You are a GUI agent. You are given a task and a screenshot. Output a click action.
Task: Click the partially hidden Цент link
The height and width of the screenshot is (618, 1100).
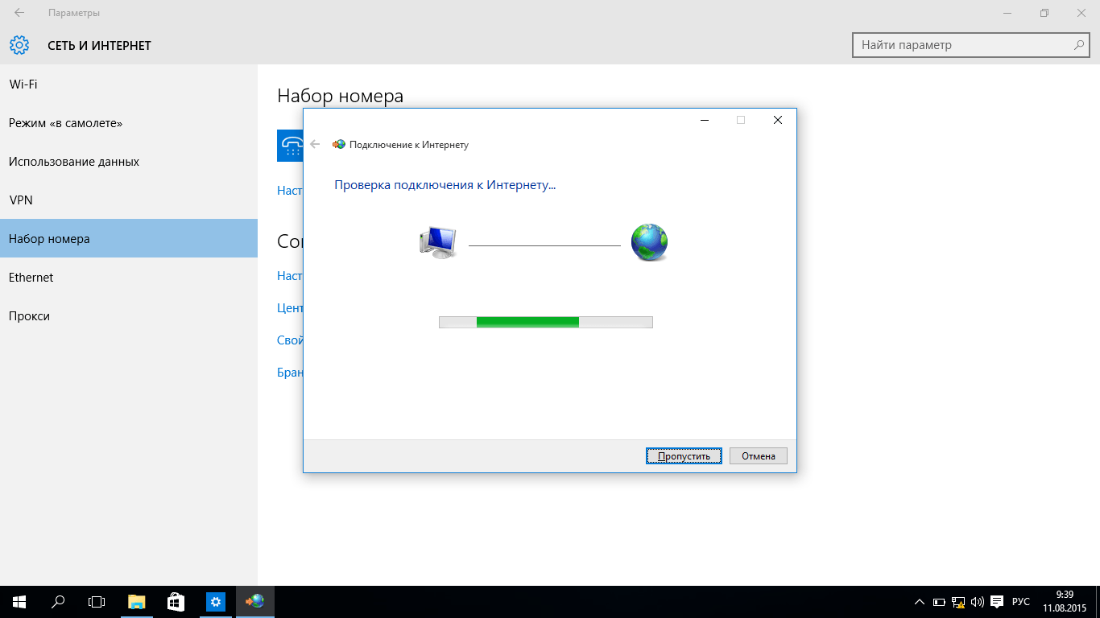click(x=290, y=307)
